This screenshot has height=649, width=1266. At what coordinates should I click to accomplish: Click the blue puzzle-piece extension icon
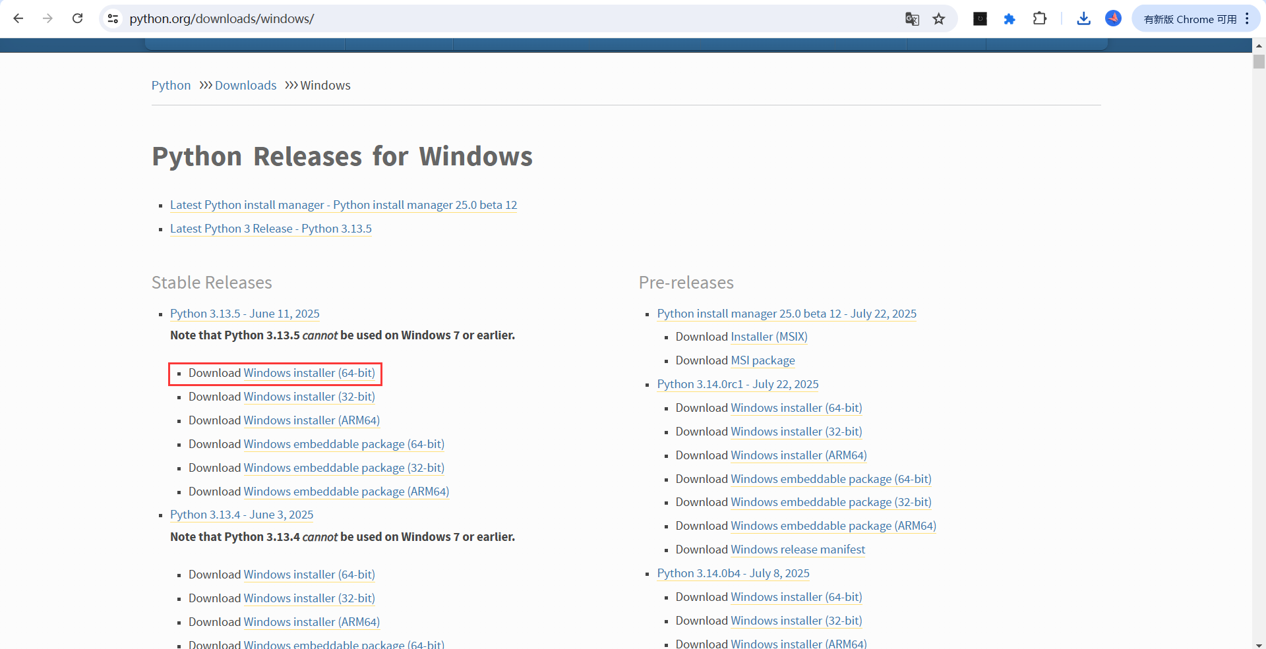point(1010,19)
